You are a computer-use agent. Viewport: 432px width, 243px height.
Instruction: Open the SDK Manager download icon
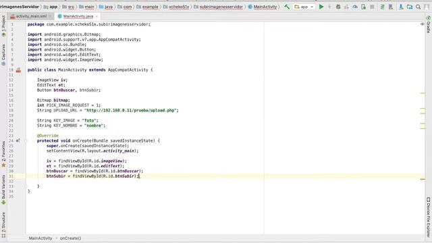[402, 7]
